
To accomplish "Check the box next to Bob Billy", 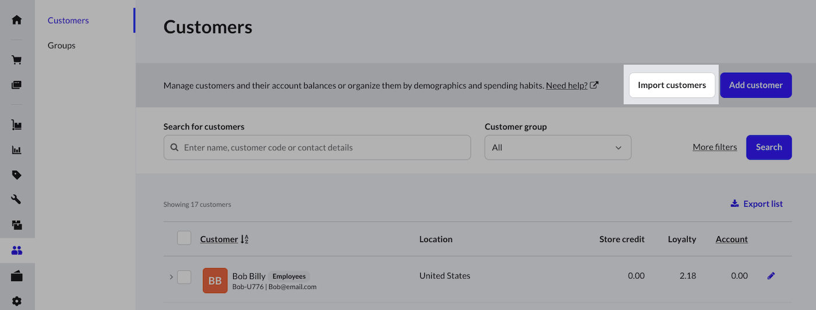I will (x=184, y=277).
